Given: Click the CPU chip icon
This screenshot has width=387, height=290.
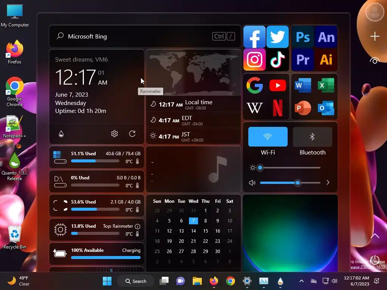Looking at the screenshot, I should coord(60,230).
